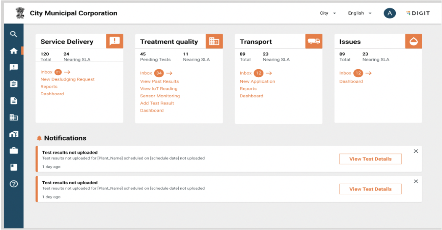
Task: Open the City dropdown
Action: tap(328, 13)
